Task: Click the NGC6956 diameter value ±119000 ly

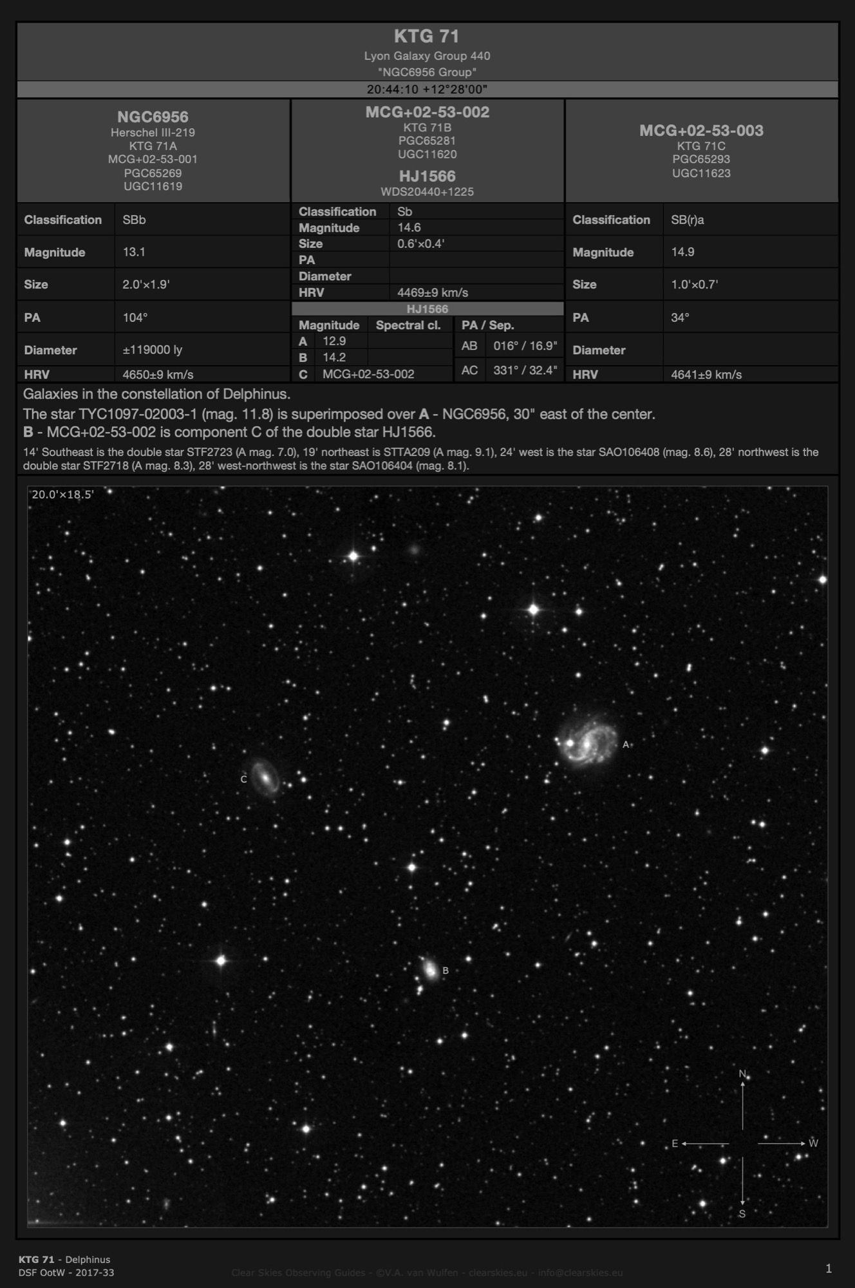Action: point(153,350)
